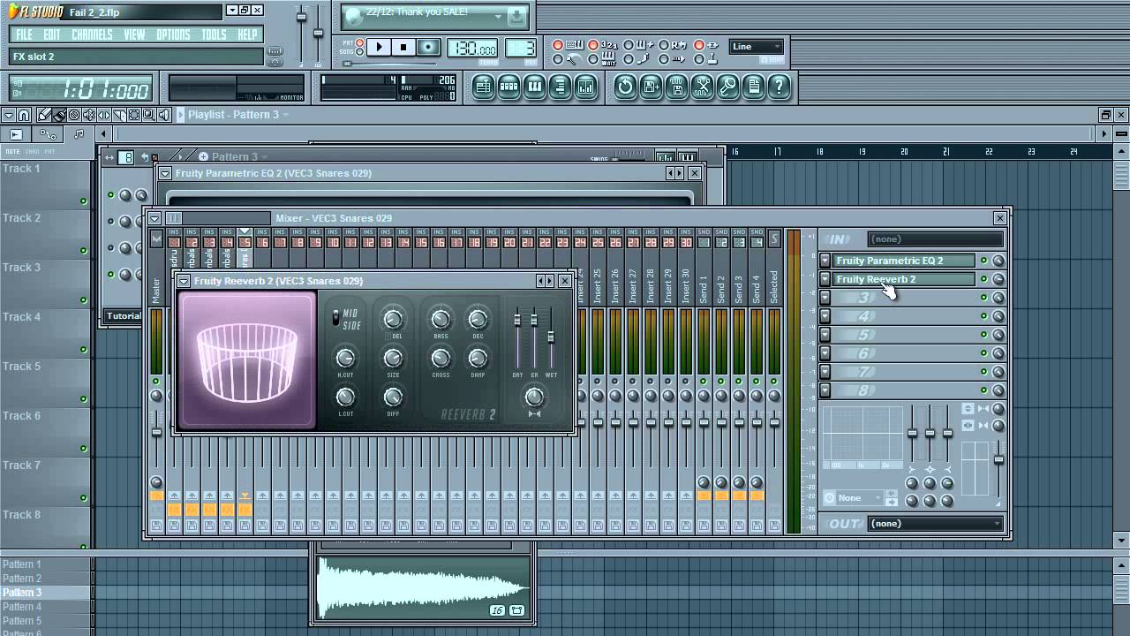Select the Slip tool in Playlist toolbar
This screenshot has width=1130, height=636.
pyautogui.click(x=104, y=115)
